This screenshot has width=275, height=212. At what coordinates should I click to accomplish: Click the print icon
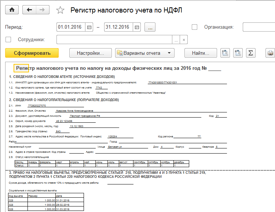tap(271, 53)
